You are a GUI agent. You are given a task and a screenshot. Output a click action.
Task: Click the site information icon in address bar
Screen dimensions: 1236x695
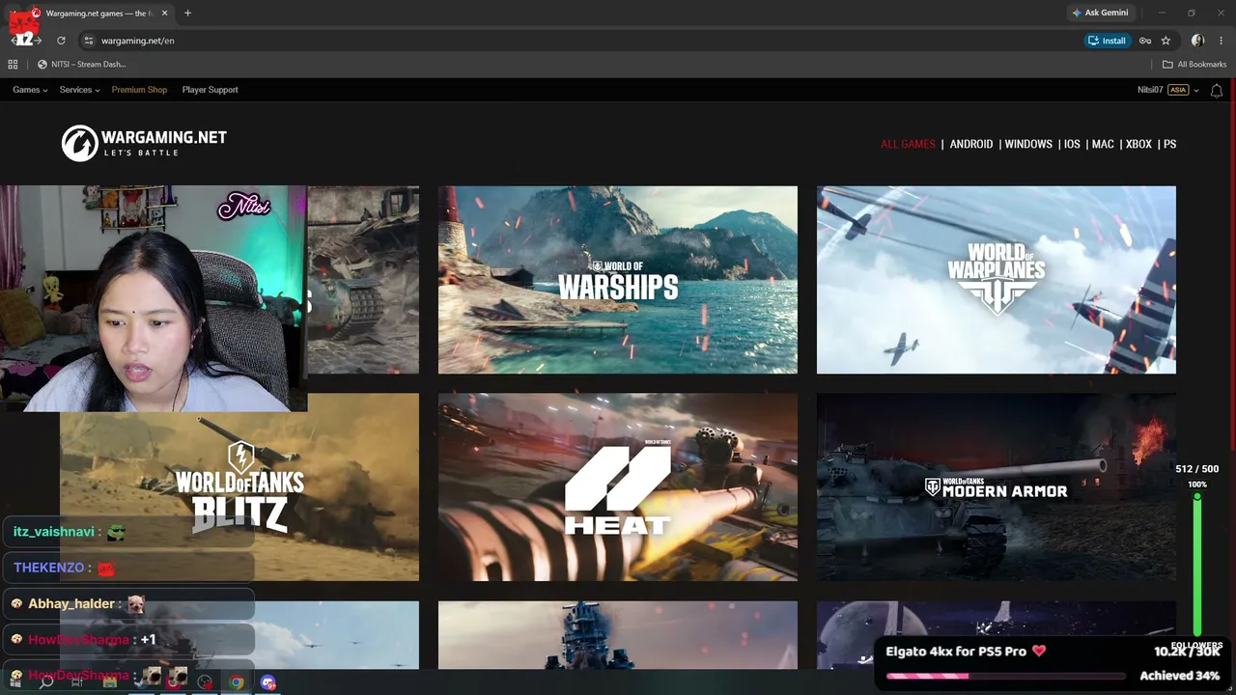(x=88, y=41)
